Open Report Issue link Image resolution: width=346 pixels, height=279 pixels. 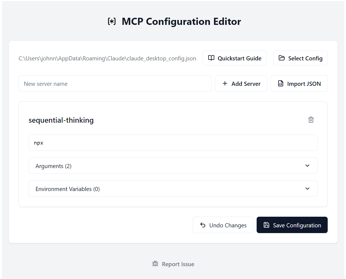pos(178,264)
